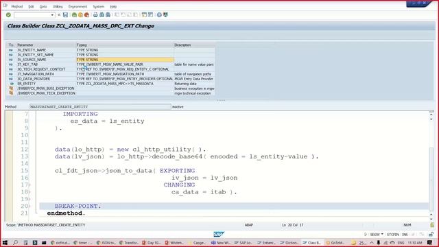Click the taskbar clock showing 11:10 AM
Viewport: 439px width, 247px height.
(x=415, y=242)
